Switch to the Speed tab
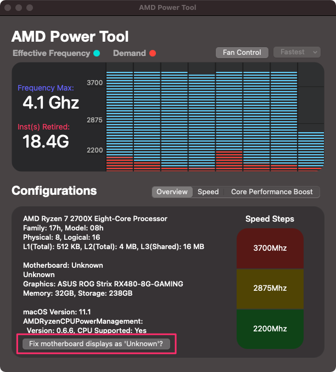Viewport: 336px width, 372px height. pos(208,192)
